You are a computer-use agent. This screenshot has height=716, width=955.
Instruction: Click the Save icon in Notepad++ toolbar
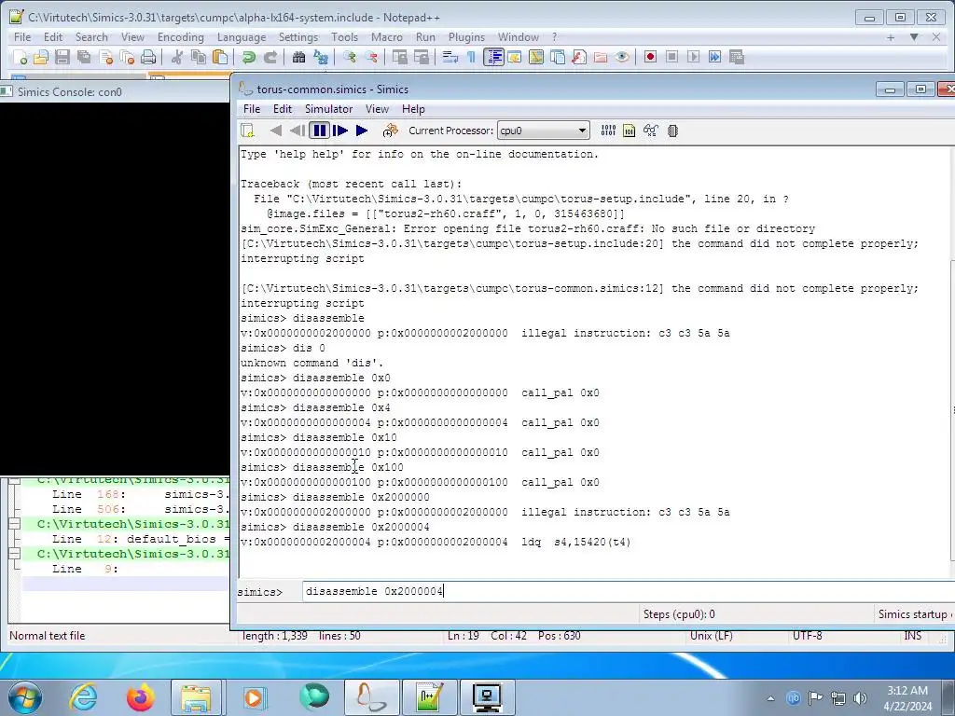click(x=62, y=57)
